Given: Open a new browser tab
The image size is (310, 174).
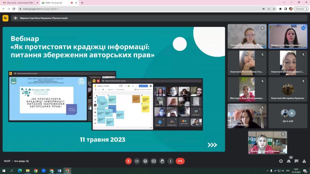Looking at the screenshot, I should (82, 3).
